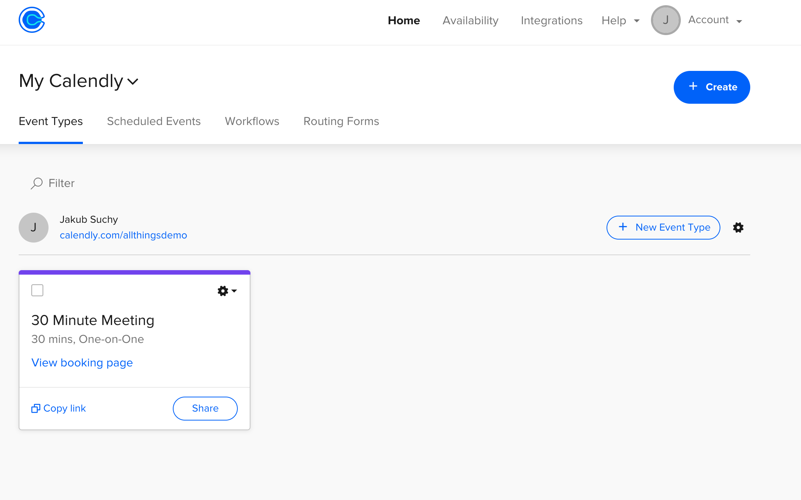Check the 30 Minute Meeting checkbox
The height and width of the screenshot is (500, 801).
(x=37, y=290)
